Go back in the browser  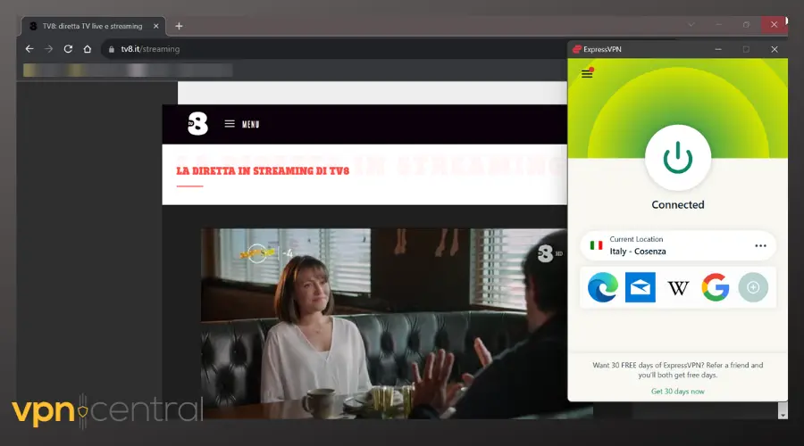click(x=29, y=49)
